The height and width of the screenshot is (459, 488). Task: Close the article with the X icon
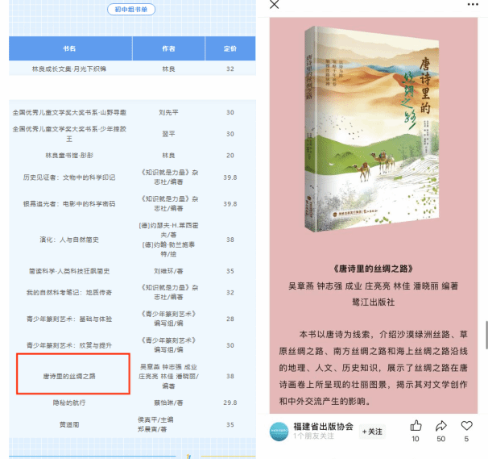click(275, 5)
